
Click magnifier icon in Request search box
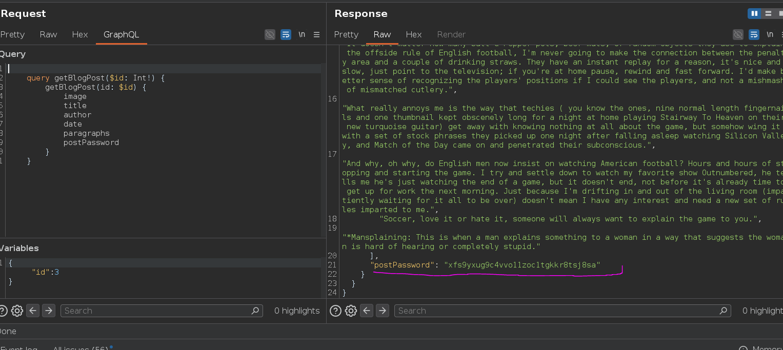pyautogui.click(x=255, y=311)
